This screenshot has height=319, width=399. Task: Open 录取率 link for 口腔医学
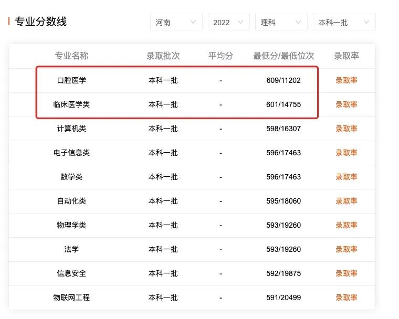click(346, 80)
